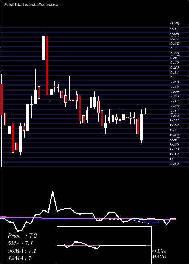The height and width of the screenshot is (264, 189).
Task: Click the 8.82 price axis label
Action: 175,43
